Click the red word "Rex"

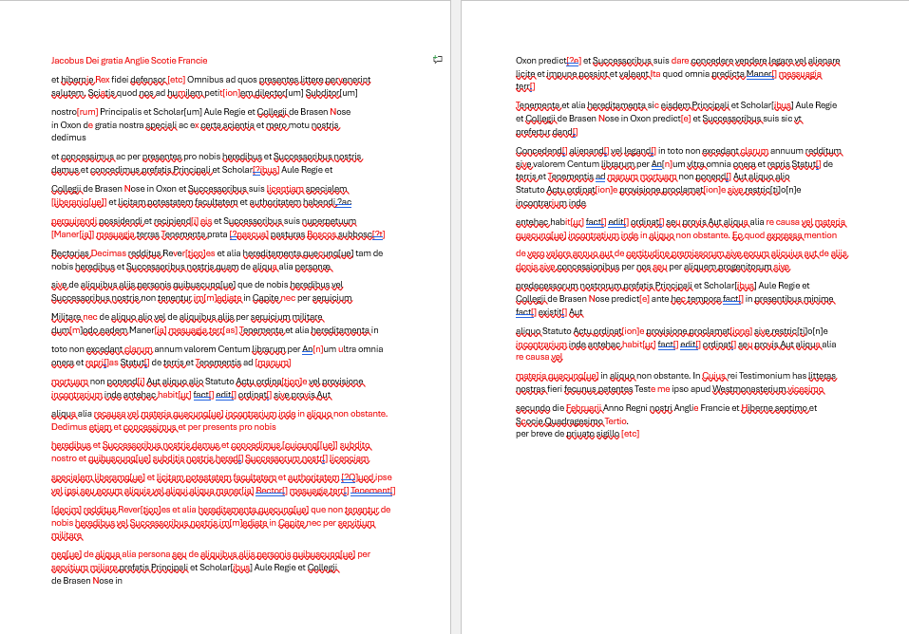click(x=102, y=80)
